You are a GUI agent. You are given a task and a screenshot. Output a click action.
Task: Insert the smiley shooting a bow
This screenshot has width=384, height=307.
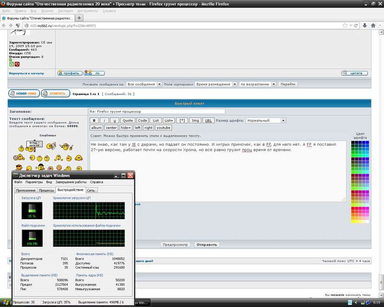(x=51, y=146)
